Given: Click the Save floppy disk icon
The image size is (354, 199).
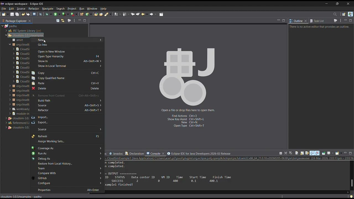Looking at the screenshot, I should click(x=12, y=14).
